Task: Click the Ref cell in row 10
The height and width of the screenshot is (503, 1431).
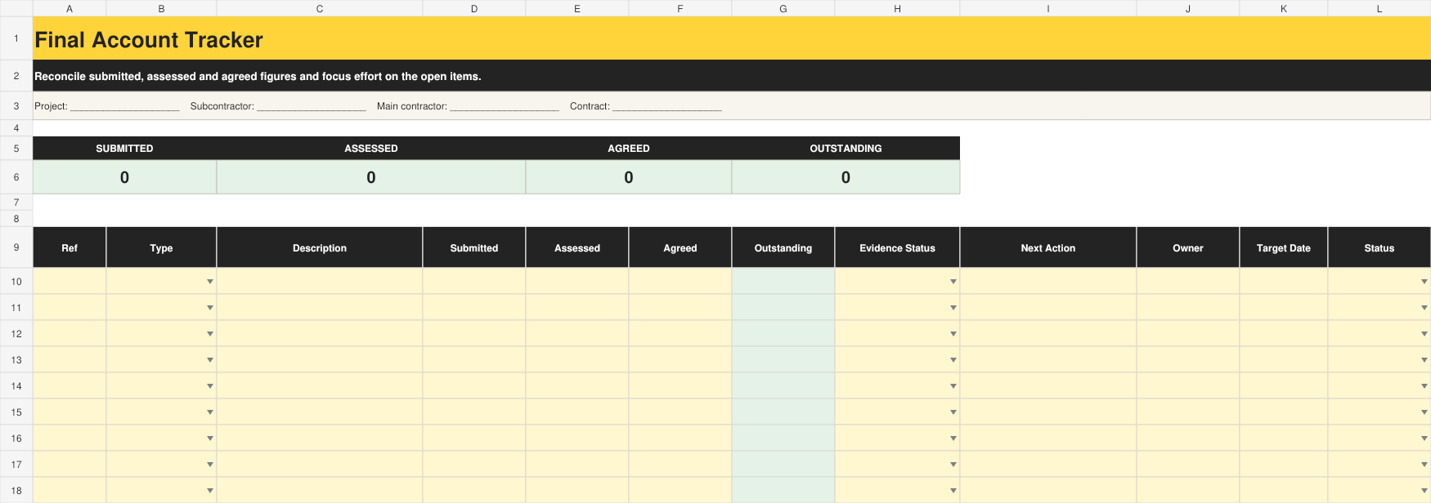Action: click(70, 282)
